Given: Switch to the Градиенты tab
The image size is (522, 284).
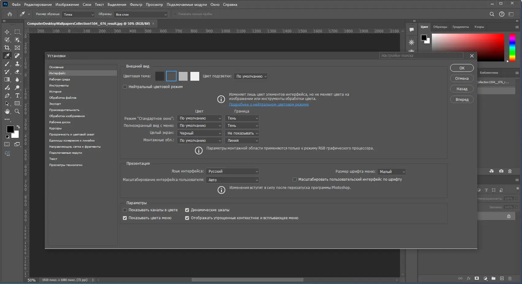Looking at the screenshot, I should point(461,27).
